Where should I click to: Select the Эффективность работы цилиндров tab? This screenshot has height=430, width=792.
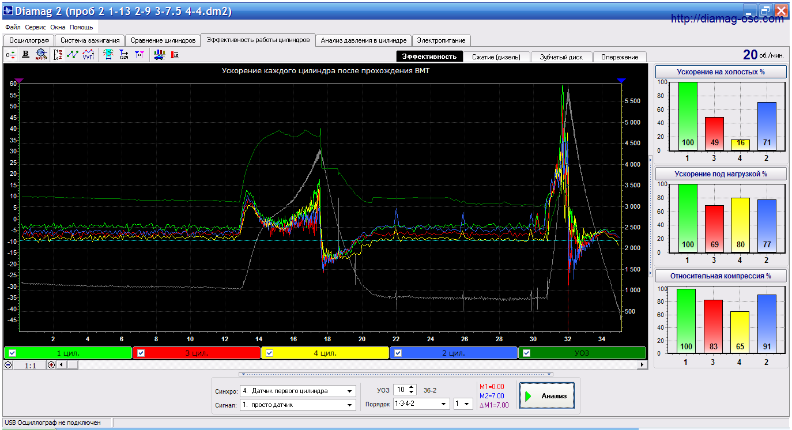(x=258, y=40)
